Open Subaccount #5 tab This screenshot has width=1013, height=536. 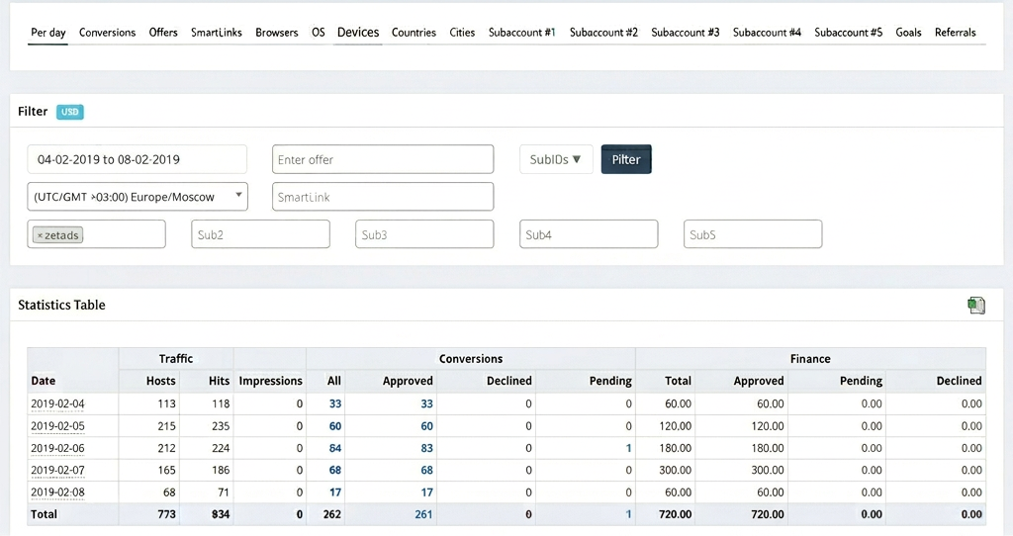pyautogui.click(x=848, y=33)
